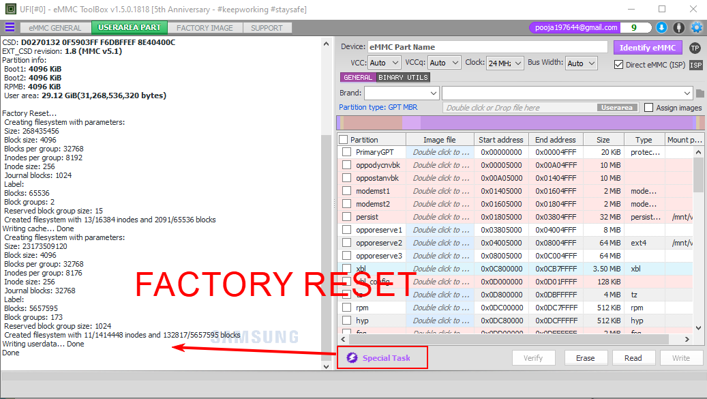This screenshot has width=707, height=399.
Task: Select the opporeserve2 partition name
Action: pos(379,243)
